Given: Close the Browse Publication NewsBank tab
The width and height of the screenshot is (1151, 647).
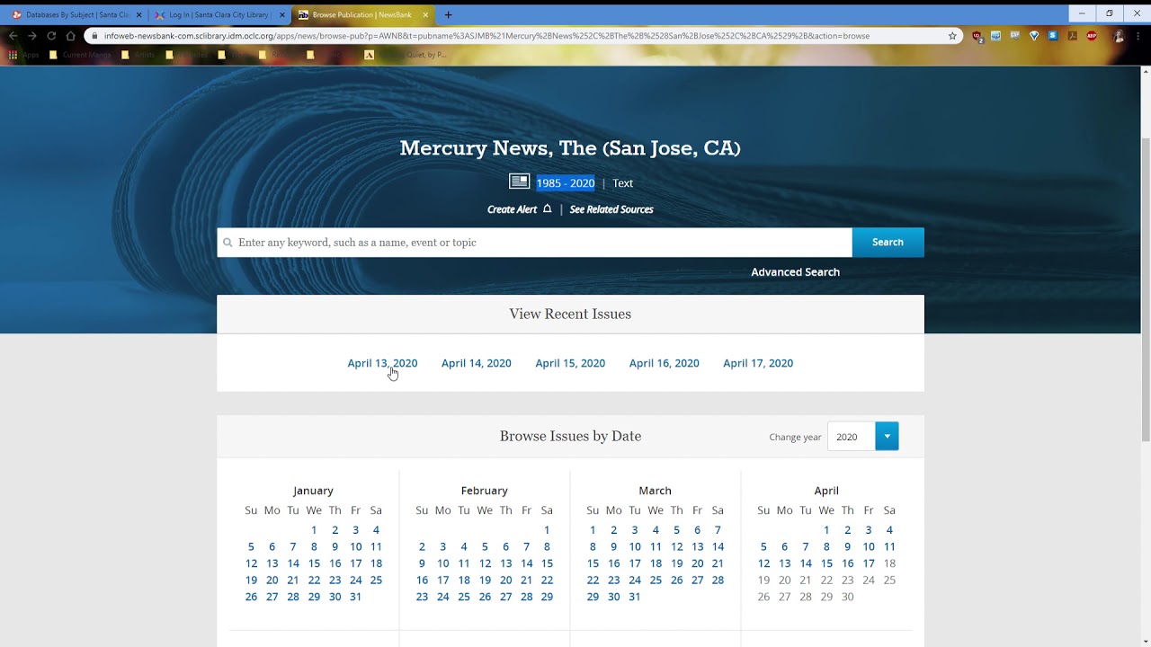Looking at the screenshot, I should (x=425, y=14).
